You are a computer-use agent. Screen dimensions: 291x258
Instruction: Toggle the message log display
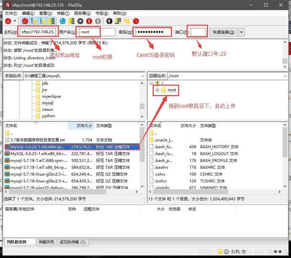coord(25,21)
